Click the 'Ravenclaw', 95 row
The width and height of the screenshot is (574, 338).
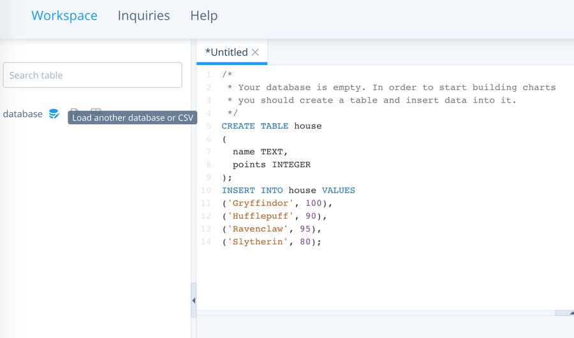272,229
